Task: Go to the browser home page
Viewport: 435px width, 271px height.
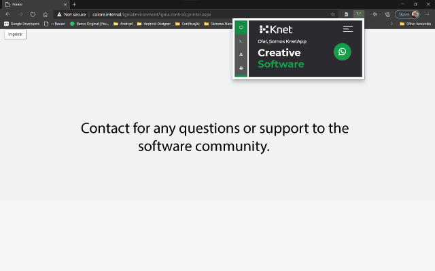Action: 46,14
